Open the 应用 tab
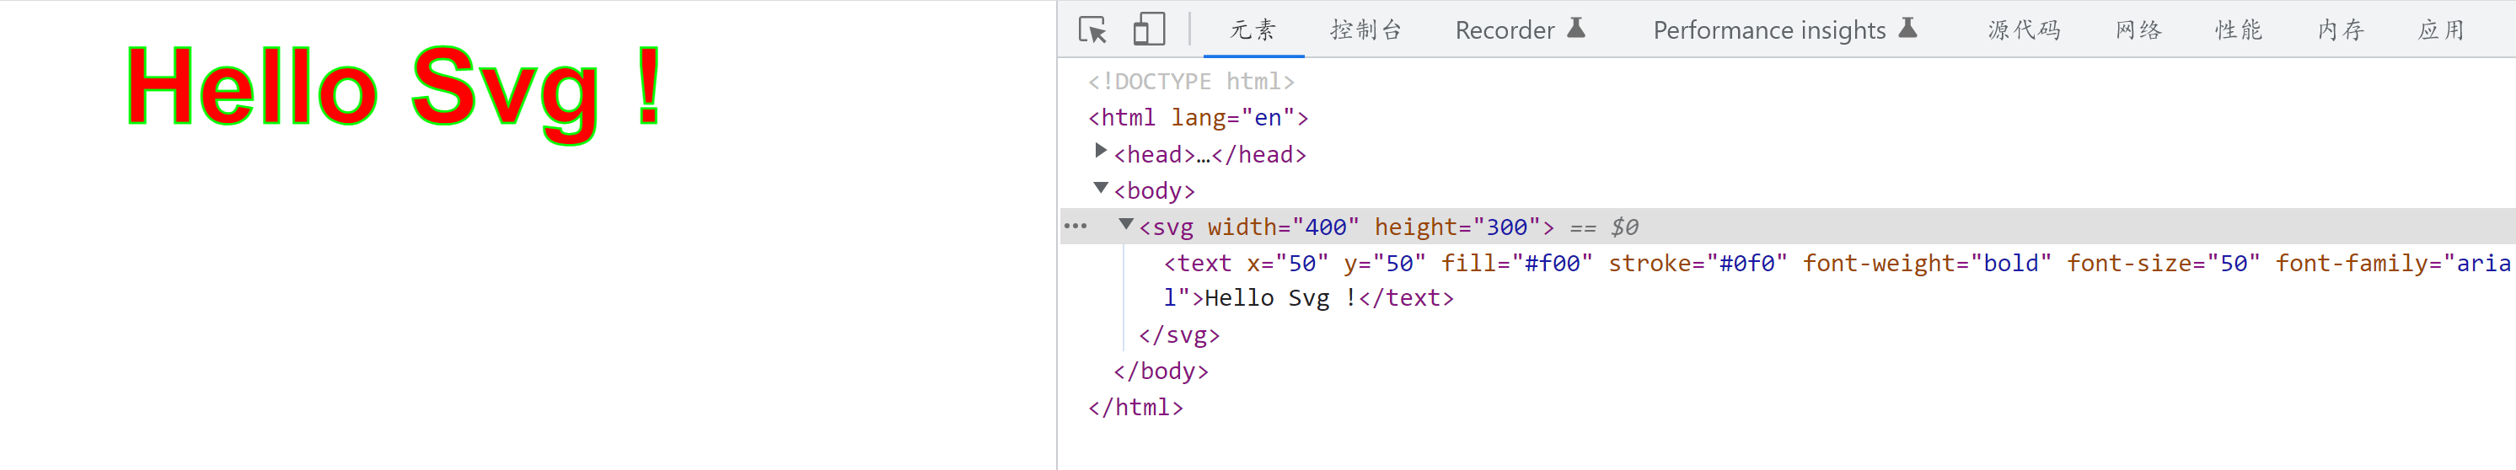 2441,30
